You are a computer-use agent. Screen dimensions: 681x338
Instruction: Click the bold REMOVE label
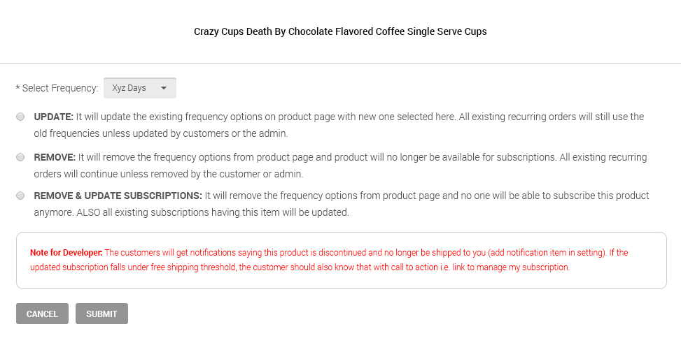[55, 157]
